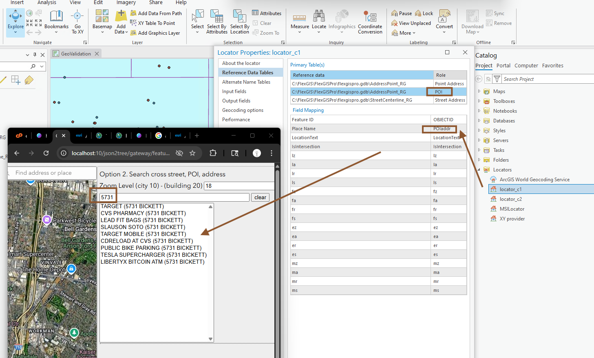Close the GeoValidation map tab

coord(97,54)
